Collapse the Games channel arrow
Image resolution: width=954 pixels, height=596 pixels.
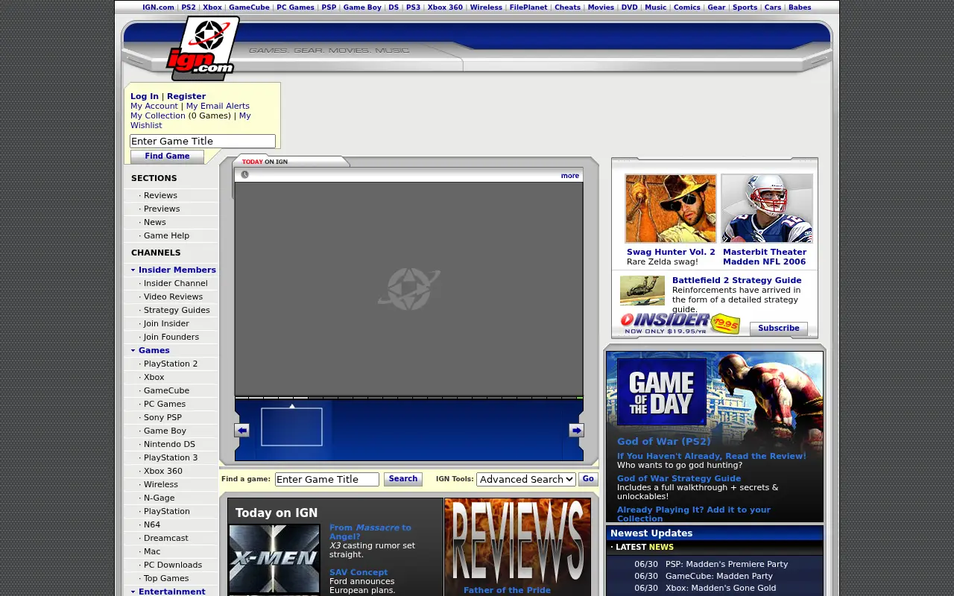[133, 351]
